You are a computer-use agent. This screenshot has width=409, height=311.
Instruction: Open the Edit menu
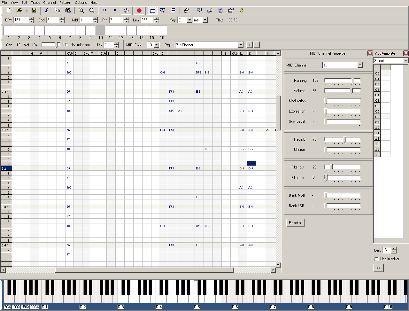point(24,3)
